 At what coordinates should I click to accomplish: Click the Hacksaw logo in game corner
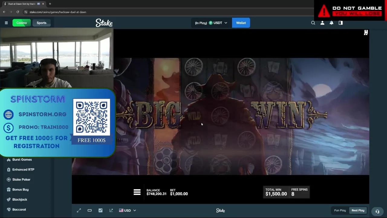(366, 32)
